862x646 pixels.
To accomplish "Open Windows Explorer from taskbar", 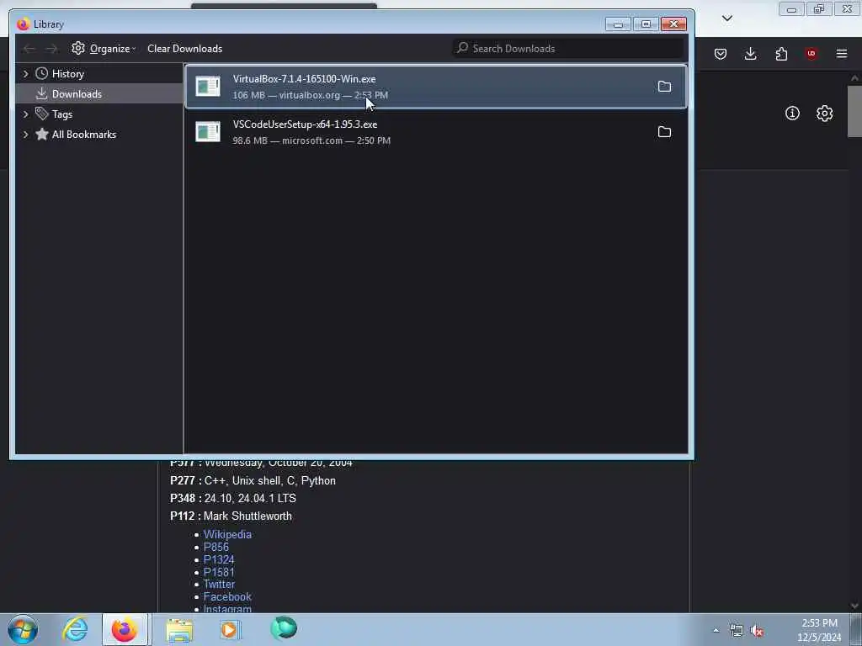I will point(179,629).
